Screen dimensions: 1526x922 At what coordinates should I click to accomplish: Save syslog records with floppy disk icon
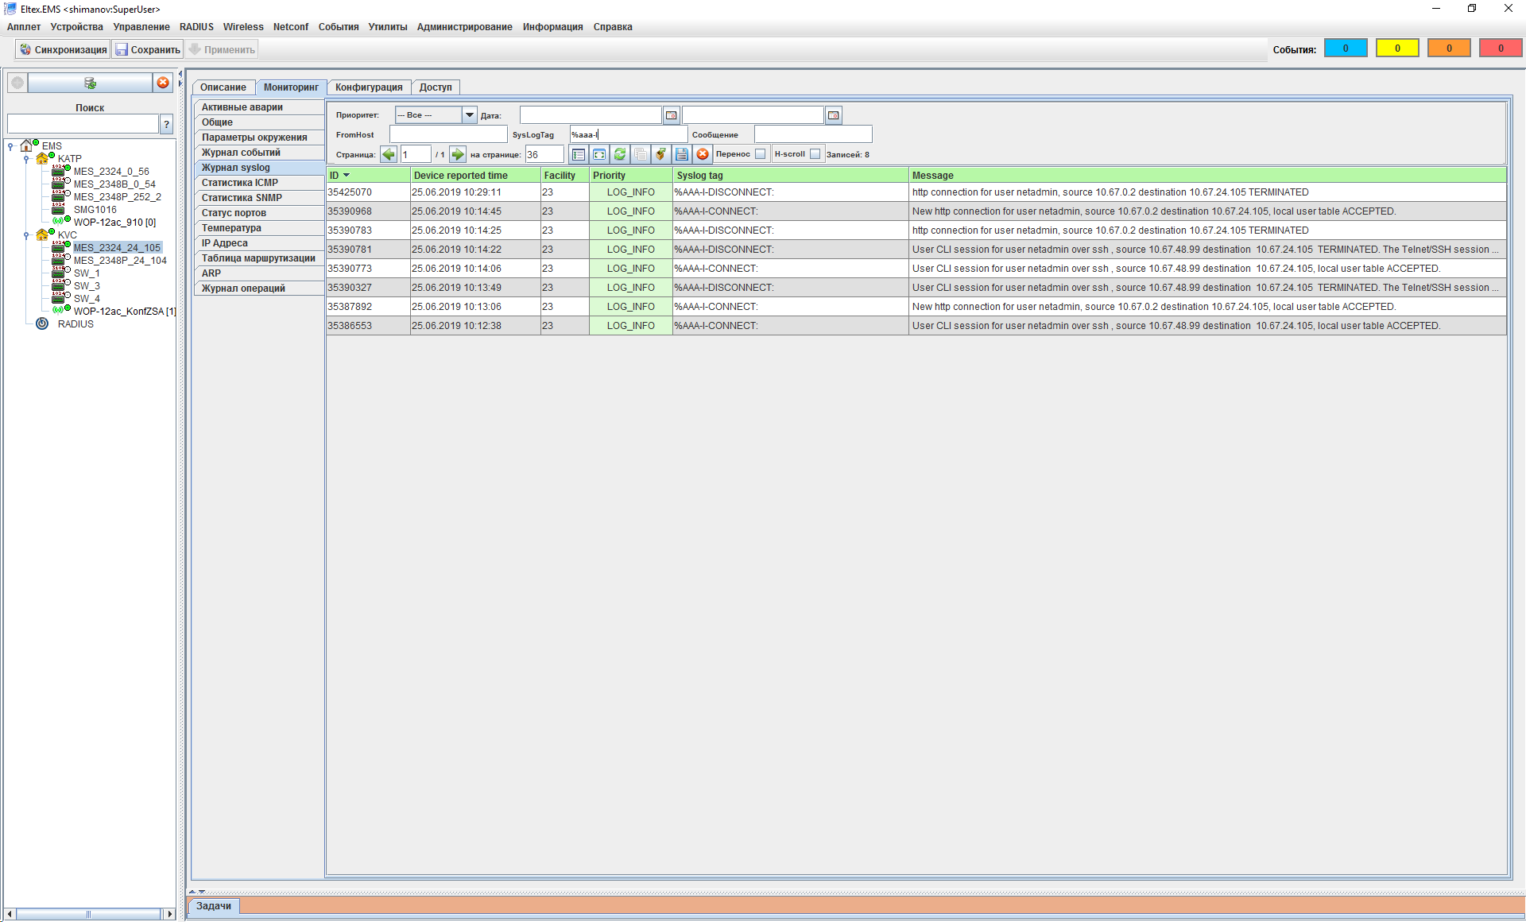click(682, 154)
